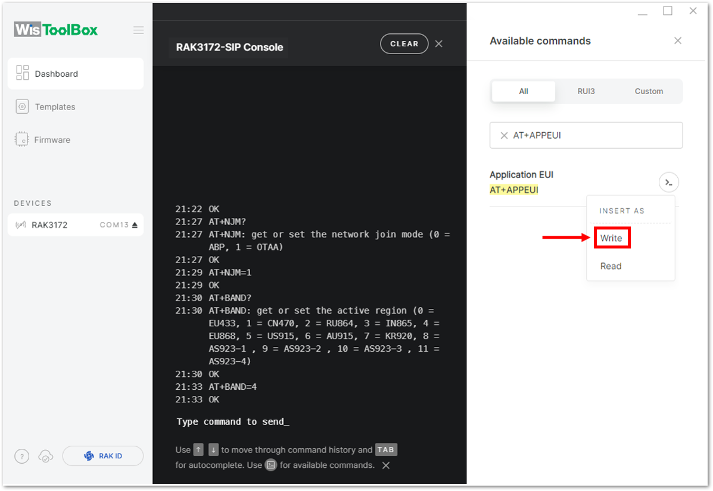Switch to the RUI3 commands tab
Screen dimensions: 713x491
pyautogui.click(x=586, y=91)
